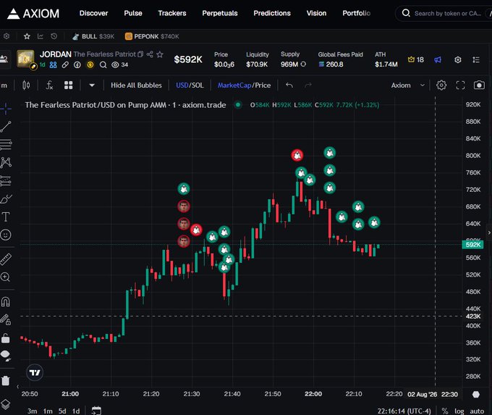The image size is (492, 415).
Task: Open the Predictions tab
Action: point(272,13)
